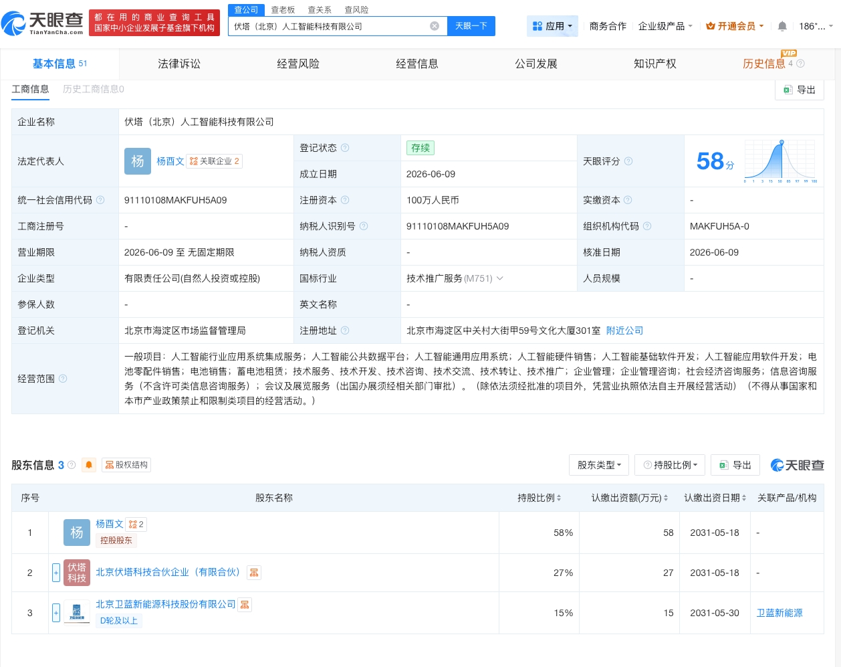Sort by 认缴出资日期 column arrows
This screenshot has width=841, height=667.
(x=744, y=498)
